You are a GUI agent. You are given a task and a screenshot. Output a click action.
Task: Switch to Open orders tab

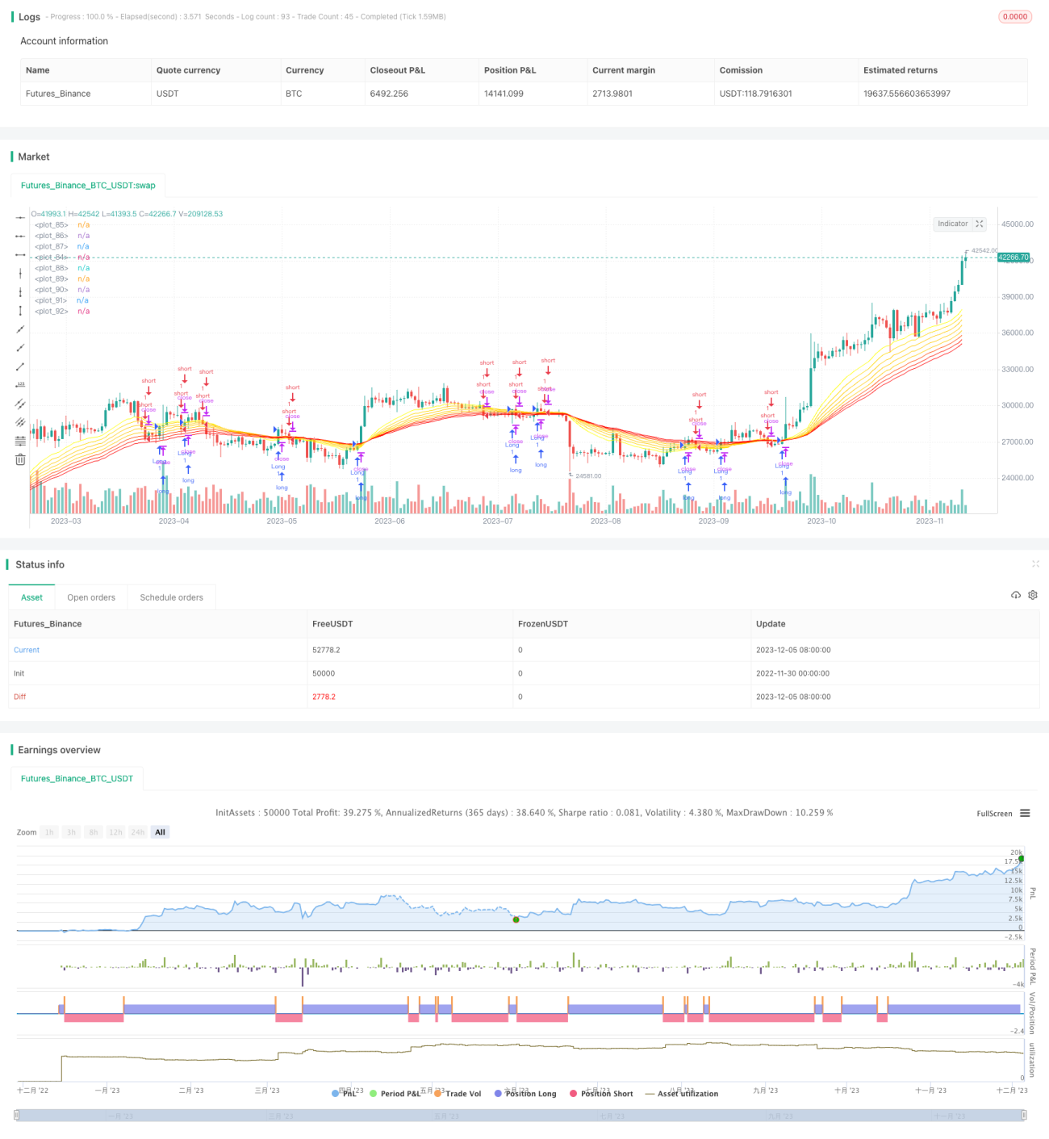[91, 597]
